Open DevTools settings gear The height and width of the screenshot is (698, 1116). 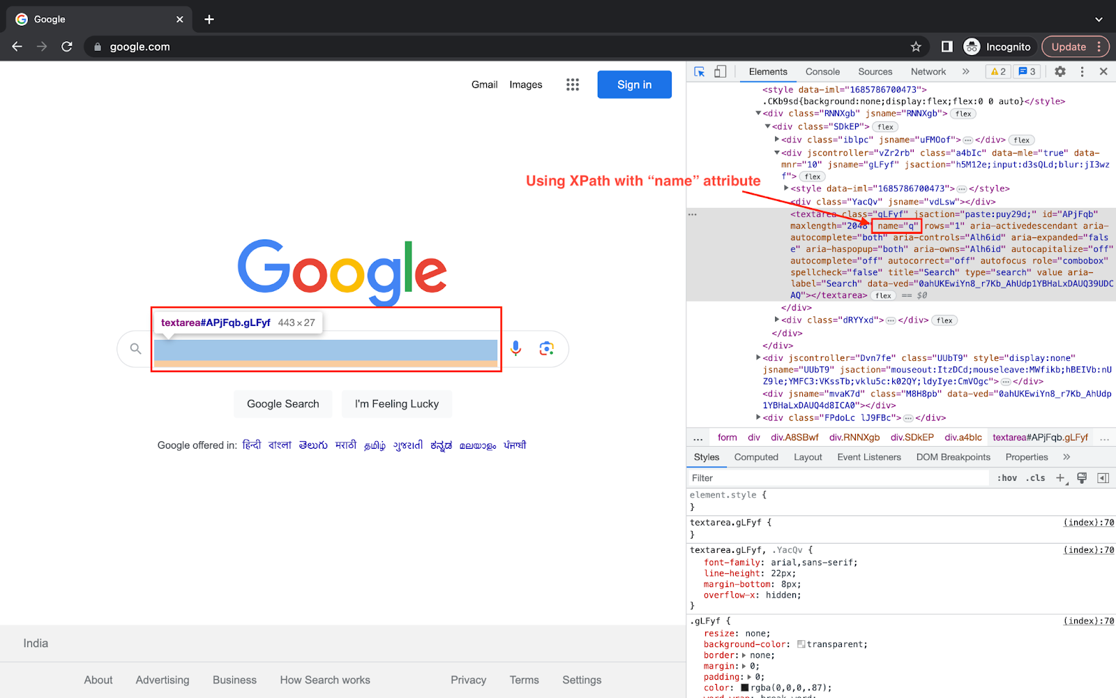coord(1060,72)
